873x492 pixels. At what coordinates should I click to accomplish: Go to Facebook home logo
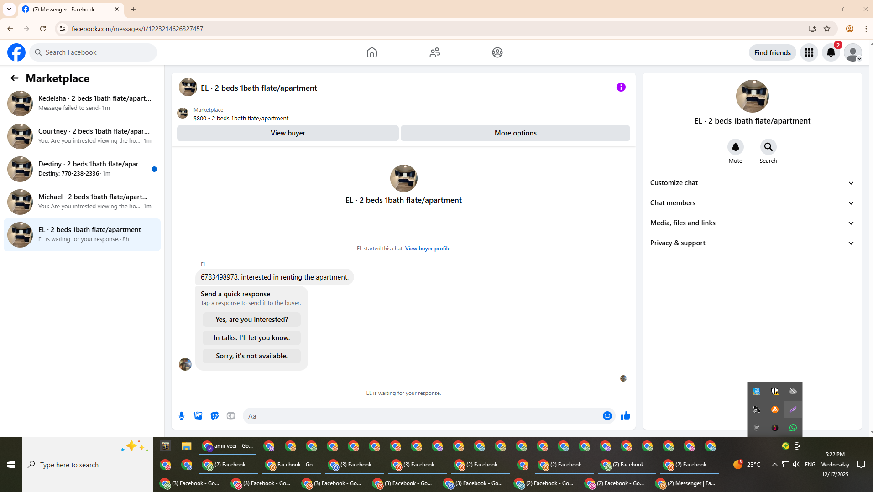click(16, 52)
